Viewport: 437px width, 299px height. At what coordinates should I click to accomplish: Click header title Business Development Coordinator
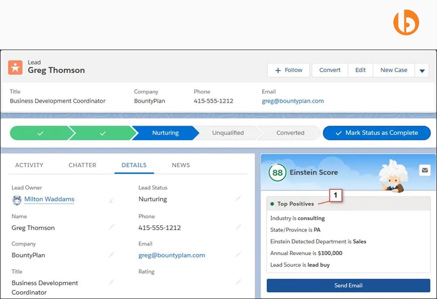coord(58,101)
